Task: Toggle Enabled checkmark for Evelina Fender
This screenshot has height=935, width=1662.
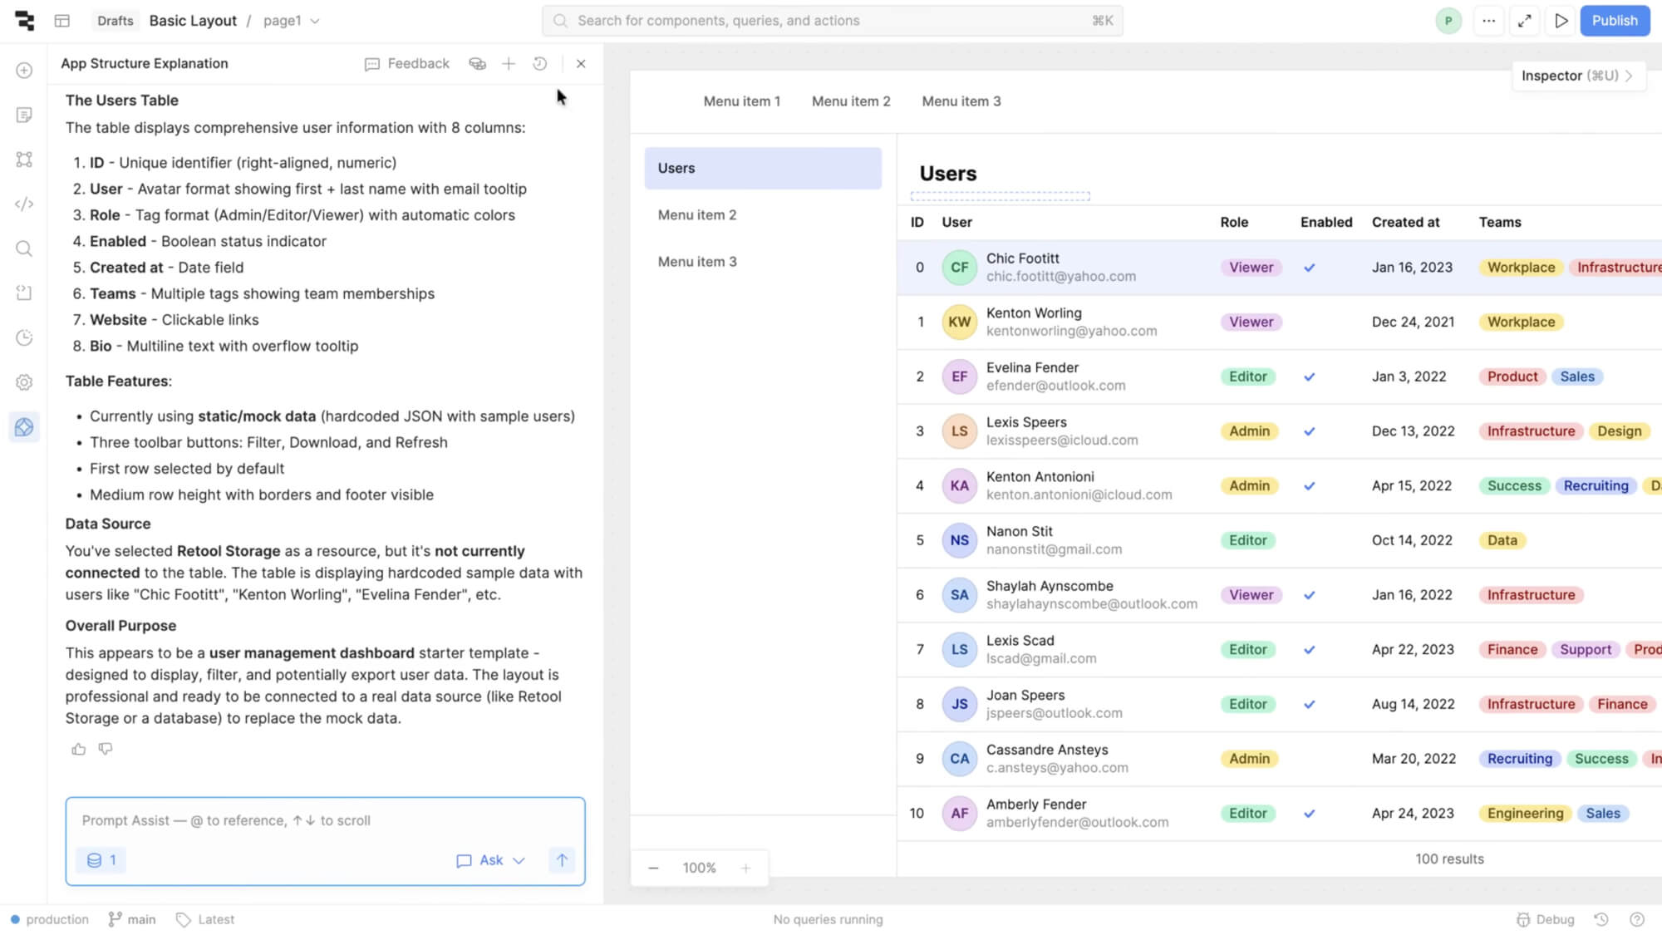Action: tap(1310, 376)
